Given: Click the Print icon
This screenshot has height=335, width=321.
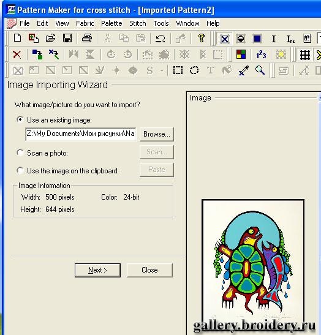Looking at the screenshot, I should (87, 38).
